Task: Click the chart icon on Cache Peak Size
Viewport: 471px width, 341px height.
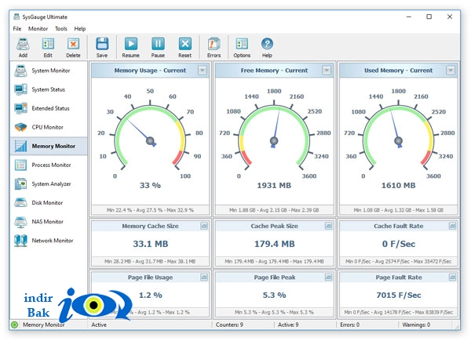Action: (x=328, y=226)
